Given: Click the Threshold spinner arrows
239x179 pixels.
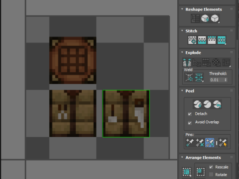Looking at the screenshot, I should pos(226,80).
